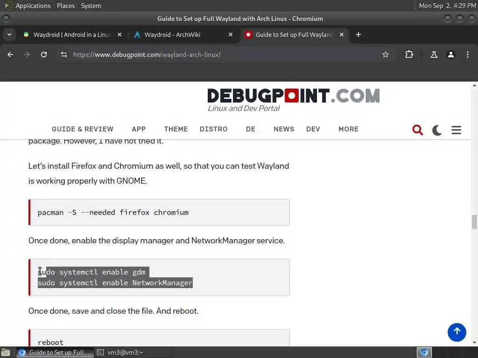478x358 pixels.
Task: Click the sudo systemctl enable gdm line
Action: pos(91,272)
